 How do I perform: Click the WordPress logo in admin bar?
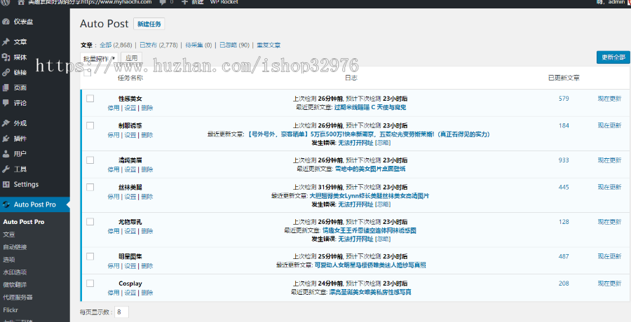pos(6,2)
